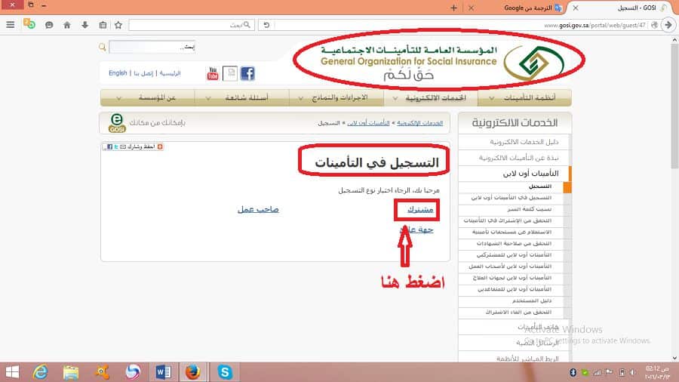The image size is (679, 382).
Task: Click the site search input field
Action: pos(152,47)
